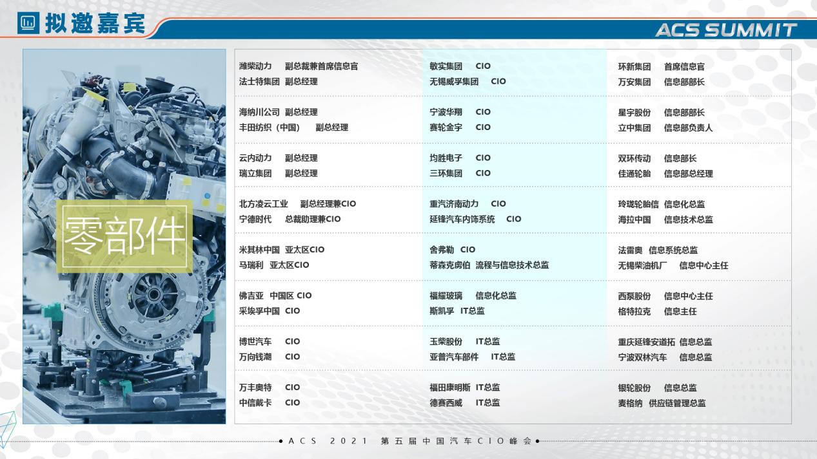The height and width of the screenshot is (459, 817).
Task: Click 宁德时代 总裁助理兼CIO
Action: (290, 219)
